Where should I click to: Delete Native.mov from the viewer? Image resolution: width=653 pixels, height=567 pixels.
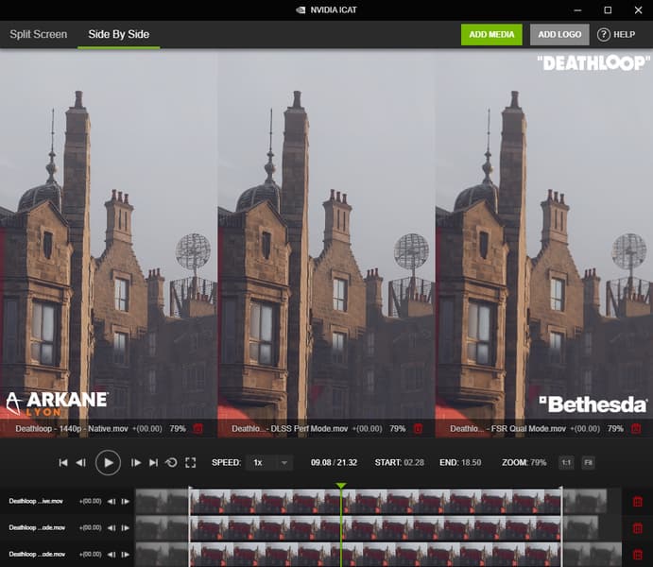[x=198, y=428]
